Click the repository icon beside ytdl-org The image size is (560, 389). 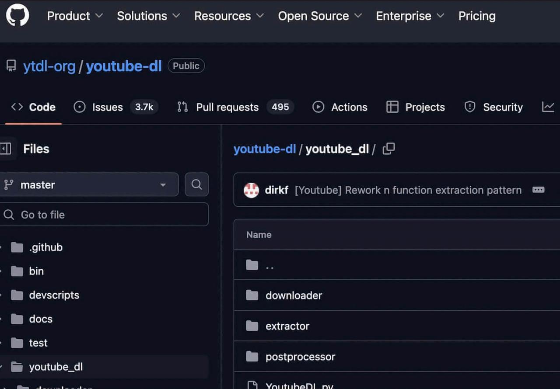pyautogui.click(x=11, y=66)
